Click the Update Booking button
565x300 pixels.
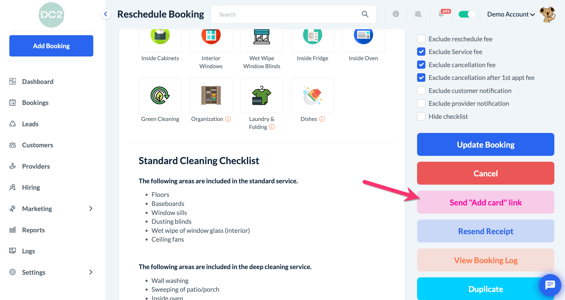485,144
